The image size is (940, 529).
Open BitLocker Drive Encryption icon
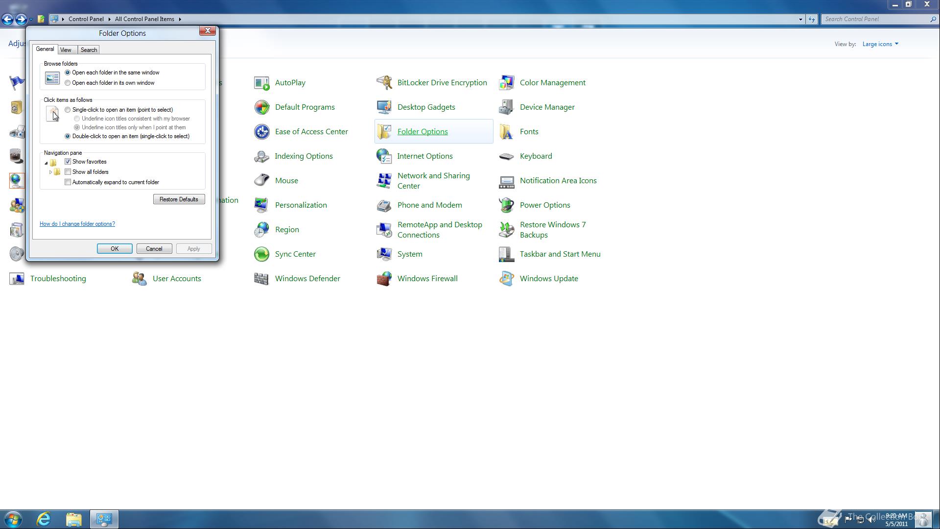pos(384,83)
